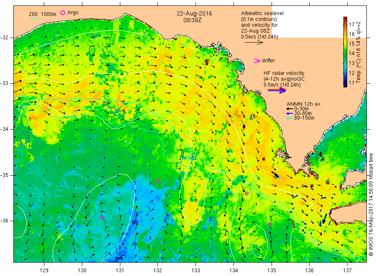The image size is (376, 276).
Task: Click the time text 08:39Z
Action: (193, 20)
